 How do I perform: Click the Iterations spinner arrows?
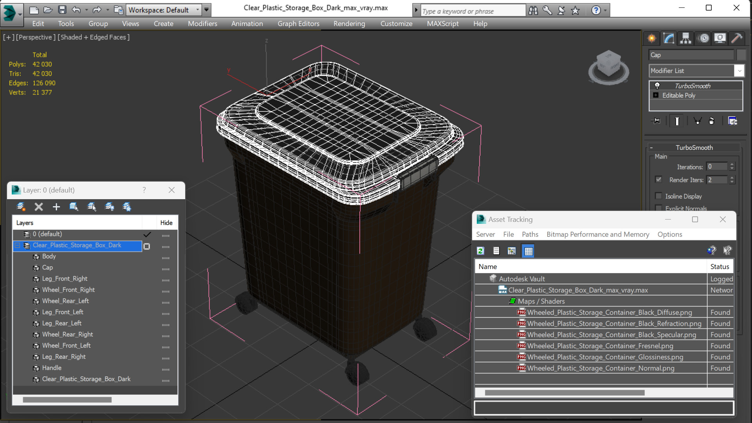point(732,167)
